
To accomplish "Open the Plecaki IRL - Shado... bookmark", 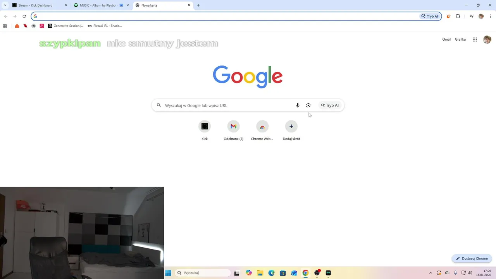I will pyautogui.click(x=105, y=26).
